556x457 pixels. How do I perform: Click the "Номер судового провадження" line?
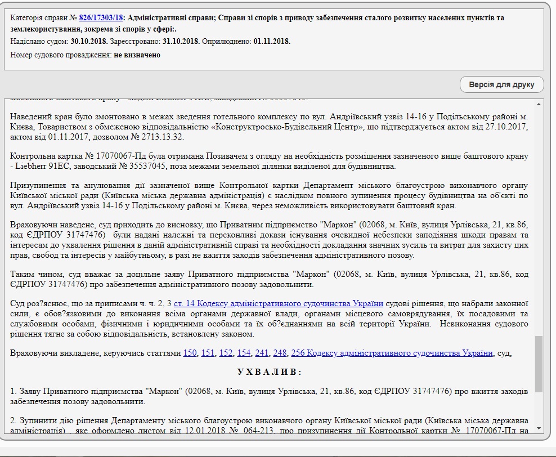[x=86, y=55]
